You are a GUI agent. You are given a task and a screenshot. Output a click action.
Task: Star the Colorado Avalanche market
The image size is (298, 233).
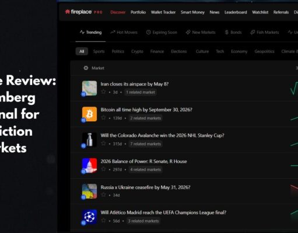click(x=103, y=143)
